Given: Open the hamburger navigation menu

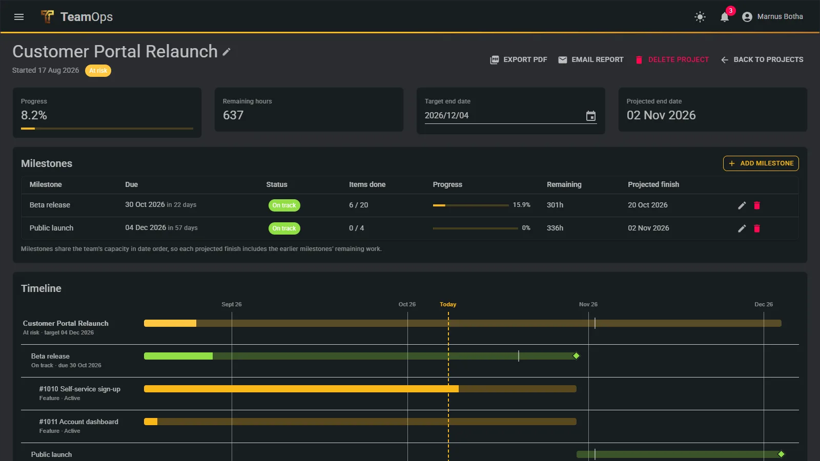Looking at the screenshot, I should pyautogui.click(x=19, y=17).
